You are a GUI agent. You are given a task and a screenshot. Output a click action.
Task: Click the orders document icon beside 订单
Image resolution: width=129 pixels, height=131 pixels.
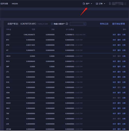click(97, 4)
